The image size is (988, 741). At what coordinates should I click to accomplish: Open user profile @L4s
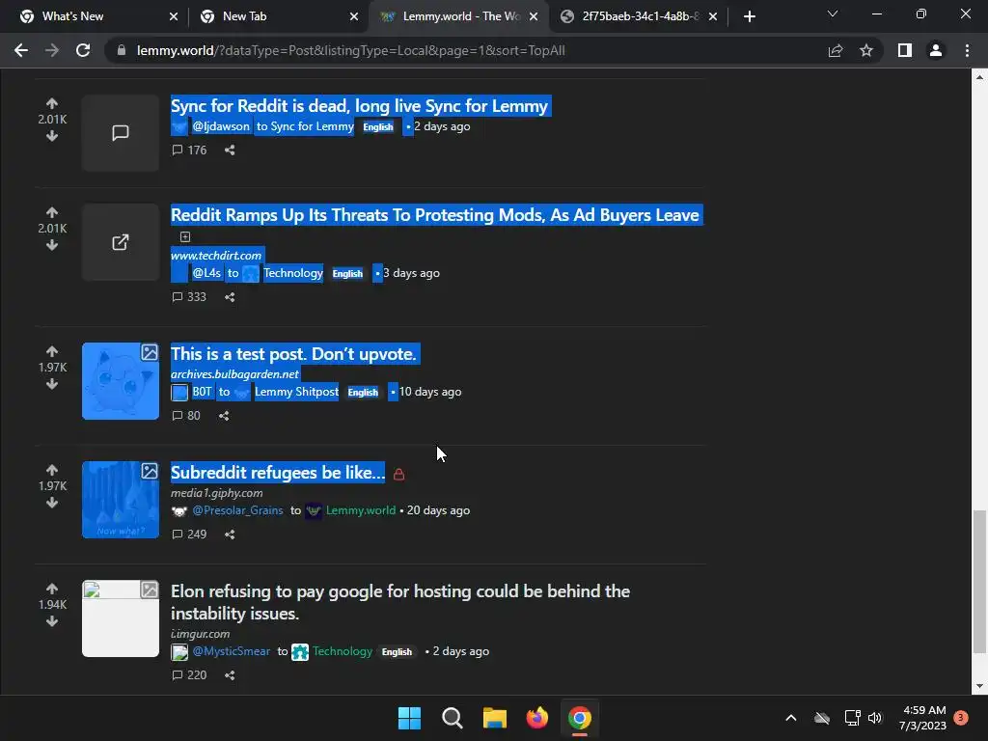(x=206, y=273)
